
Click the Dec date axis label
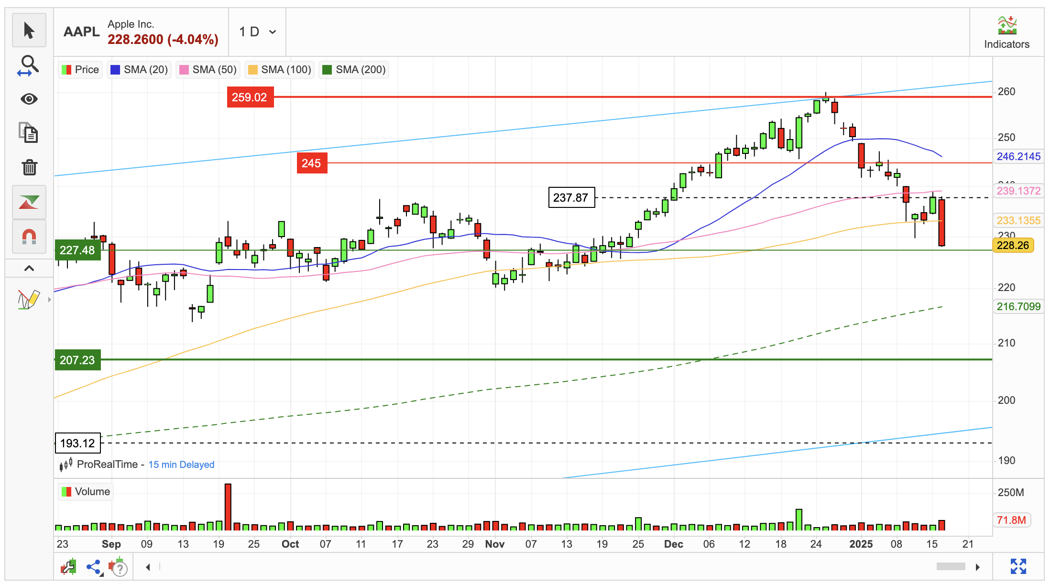pyautogui.click(x=673, y=544)
